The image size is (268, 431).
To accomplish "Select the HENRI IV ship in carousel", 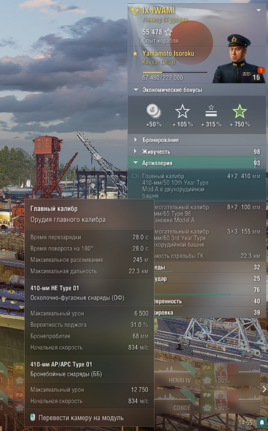I will pos(175,374).
